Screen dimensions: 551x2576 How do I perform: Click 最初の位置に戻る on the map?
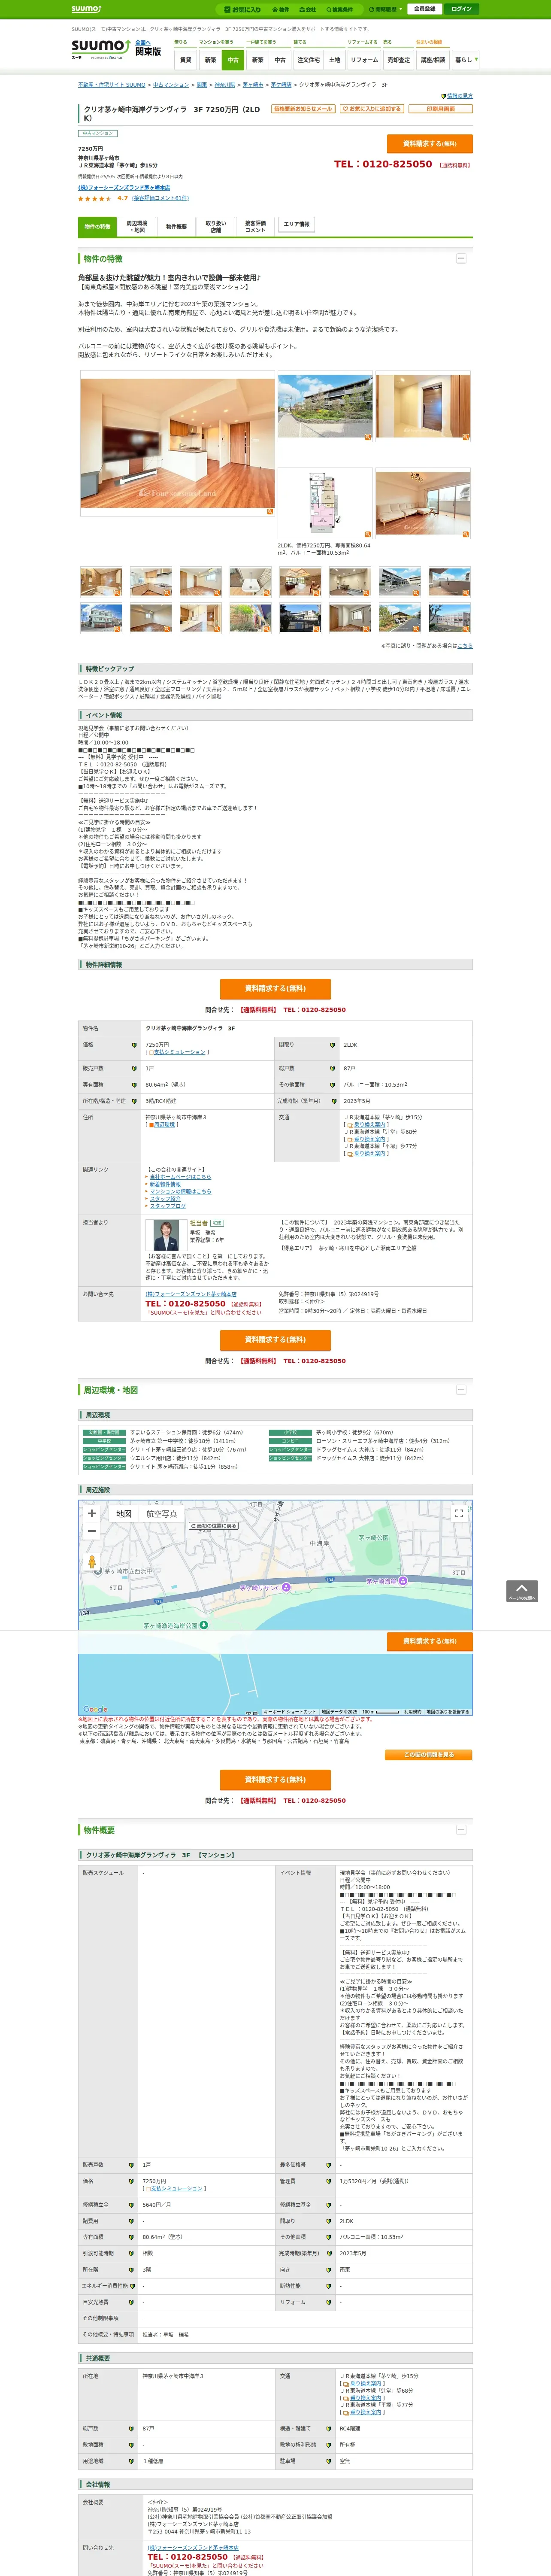pyautogui.click(x=214, y=1526)
